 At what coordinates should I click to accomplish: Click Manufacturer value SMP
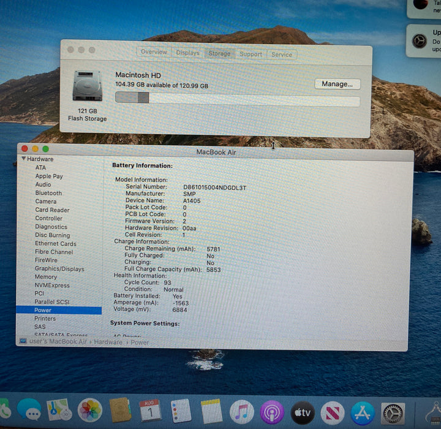click(189, 194)
